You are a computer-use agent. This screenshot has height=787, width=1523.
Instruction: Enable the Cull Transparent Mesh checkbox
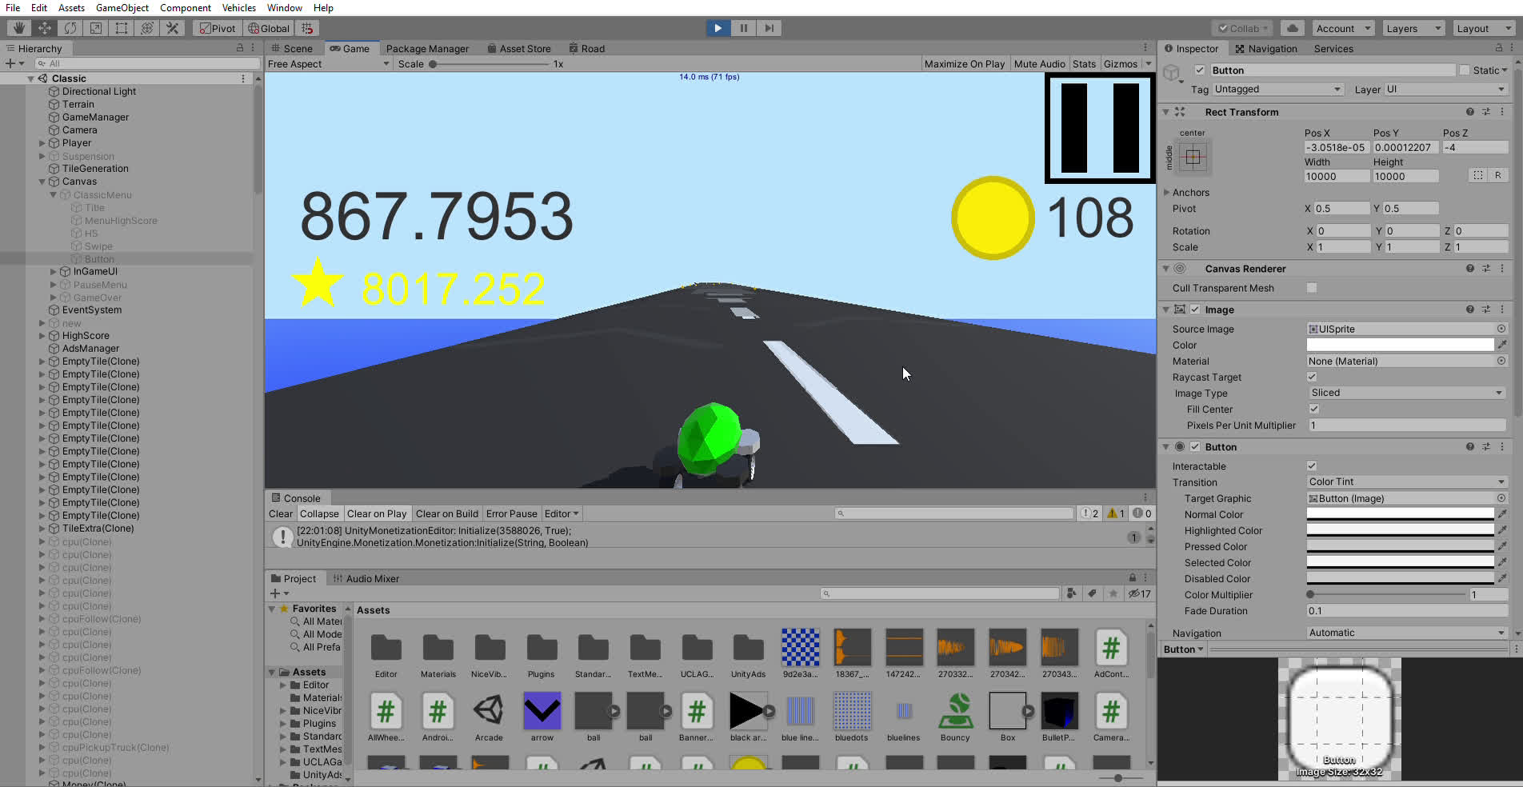point(1312,288)
